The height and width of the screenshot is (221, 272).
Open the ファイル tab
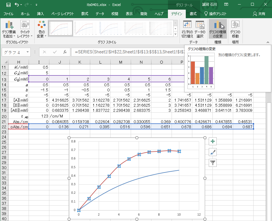pos(8,14)
